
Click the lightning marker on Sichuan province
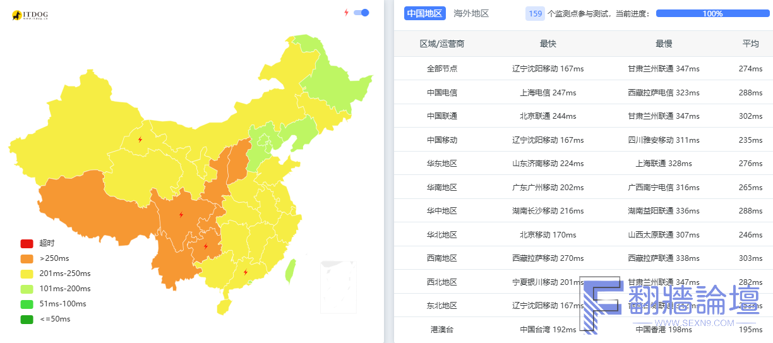coord(181,215)
